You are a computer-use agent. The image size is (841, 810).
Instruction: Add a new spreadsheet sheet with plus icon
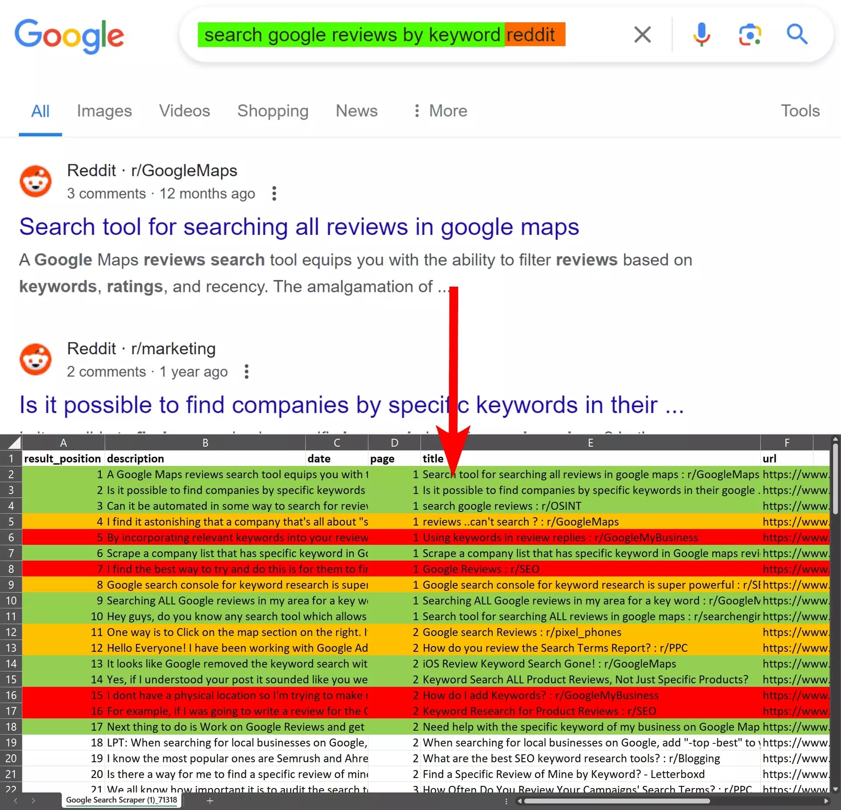point(210,799)
